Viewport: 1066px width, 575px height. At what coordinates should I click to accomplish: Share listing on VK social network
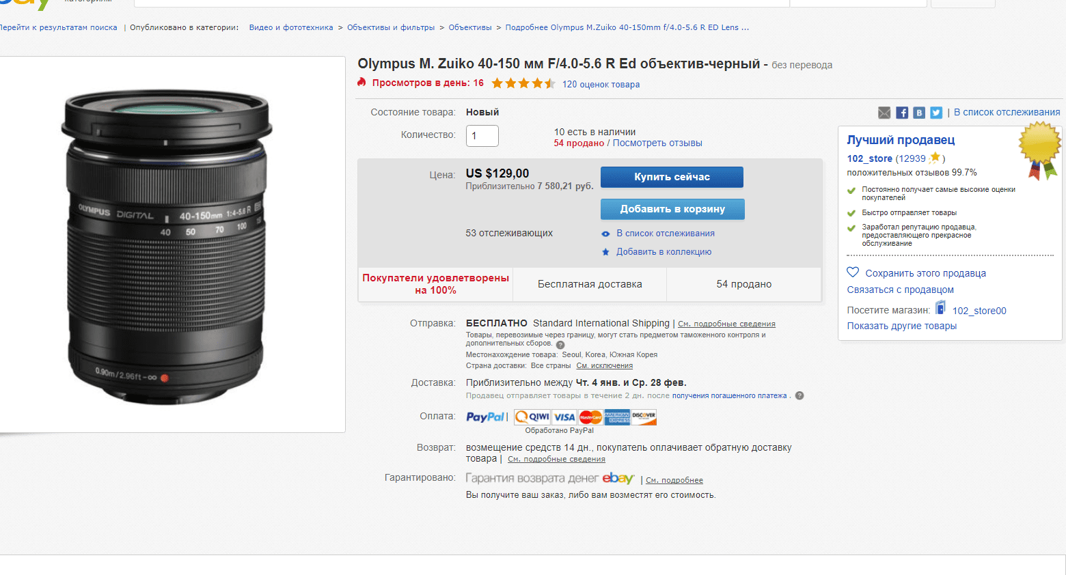point(919,113)
